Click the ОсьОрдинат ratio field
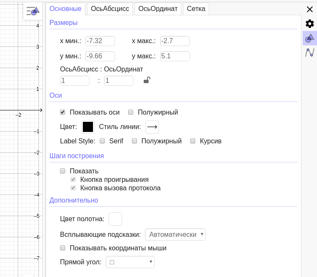Image resolution: width=317 pixels, height=277 pixels. tap(119, 81)
